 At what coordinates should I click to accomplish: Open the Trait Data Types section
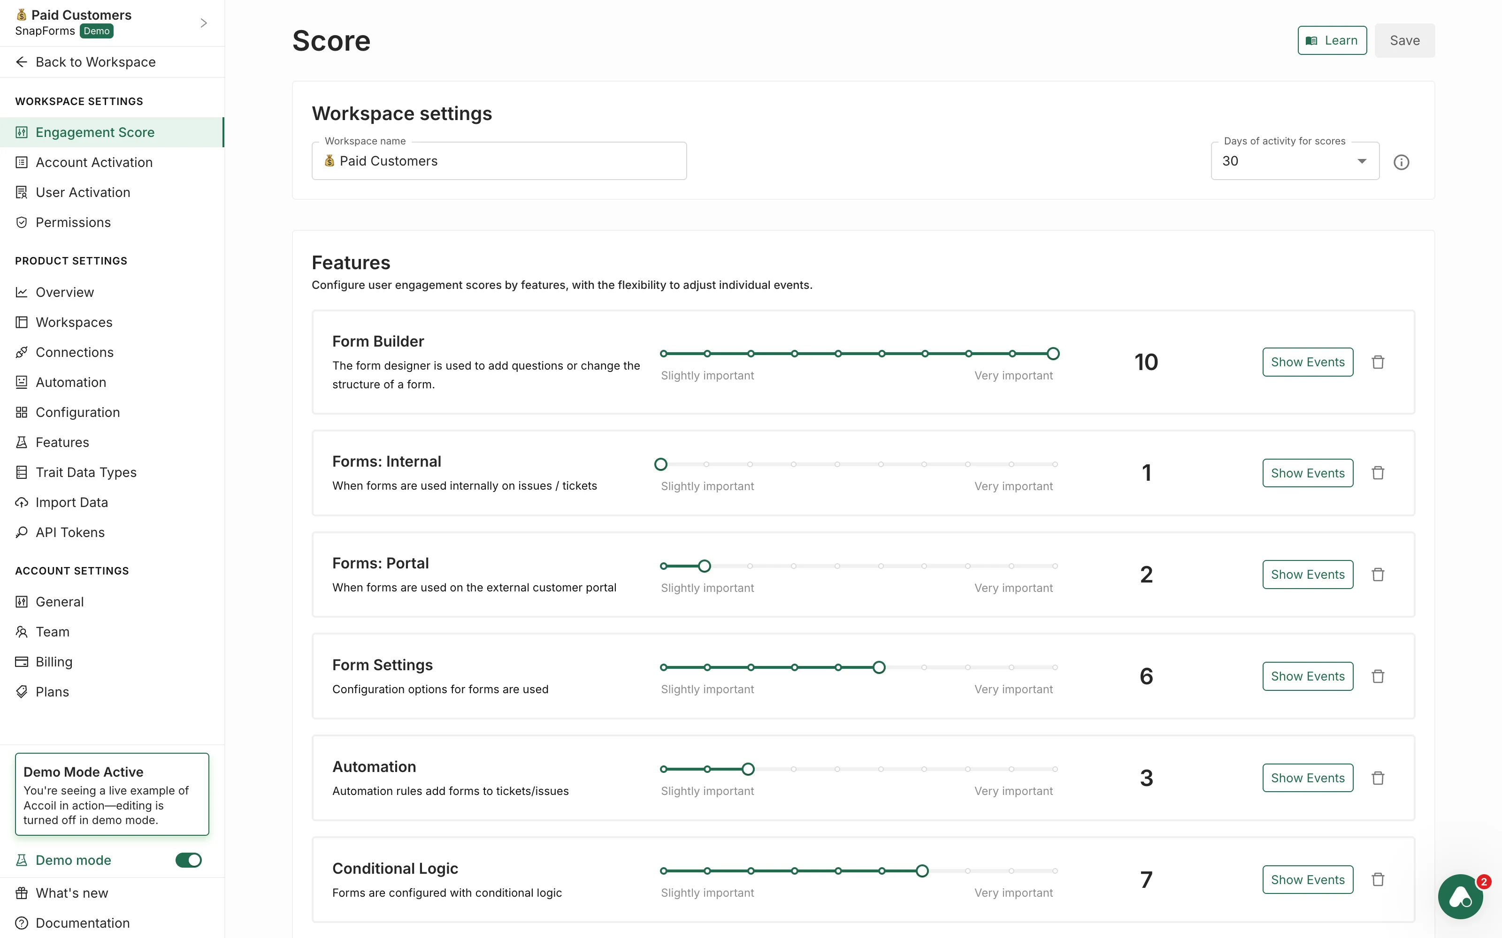(x=85, y=471)
